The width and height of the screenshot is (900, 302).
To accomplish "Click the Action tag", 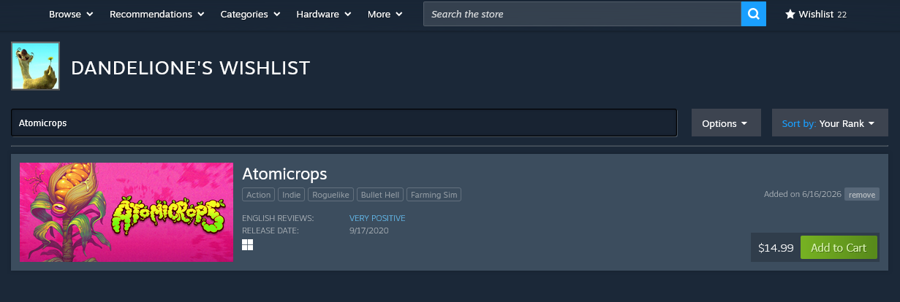I will (x=259, y=195).
